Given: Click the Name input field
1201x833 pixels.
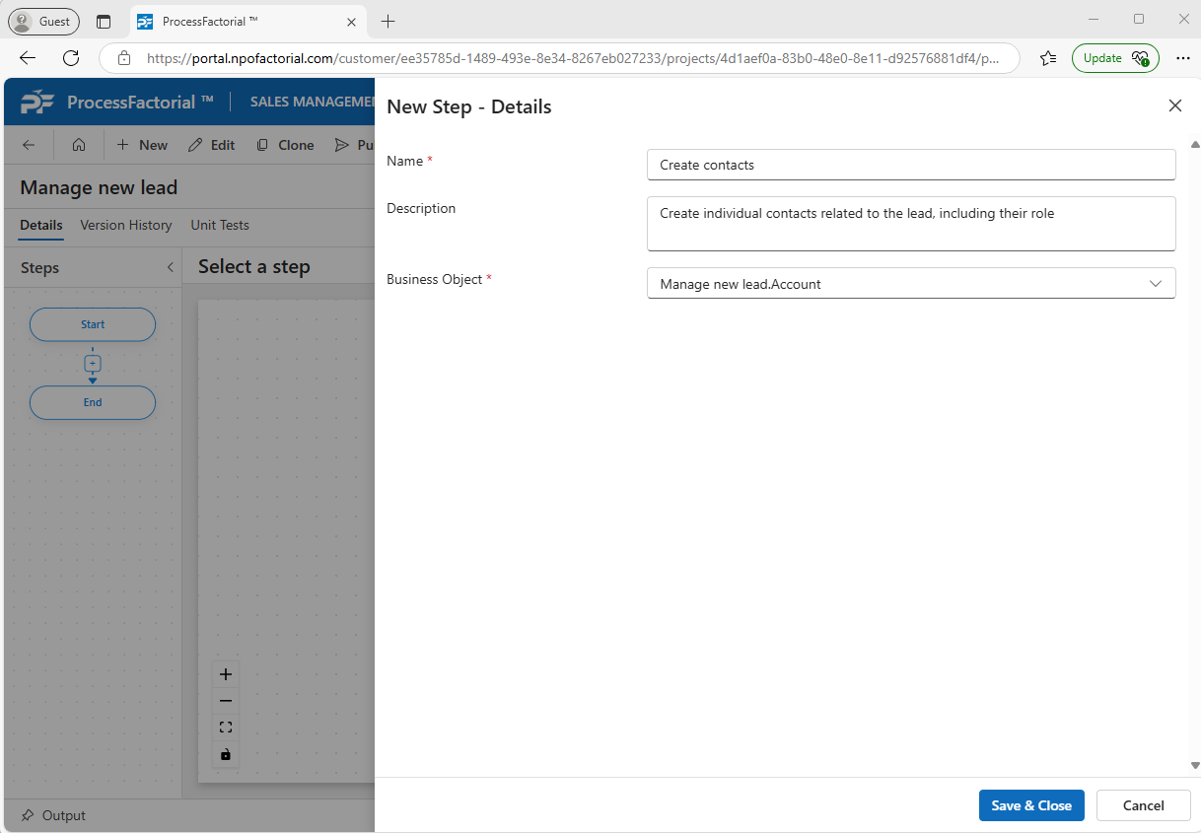Looking at the screenshot, I should [910, 165].
